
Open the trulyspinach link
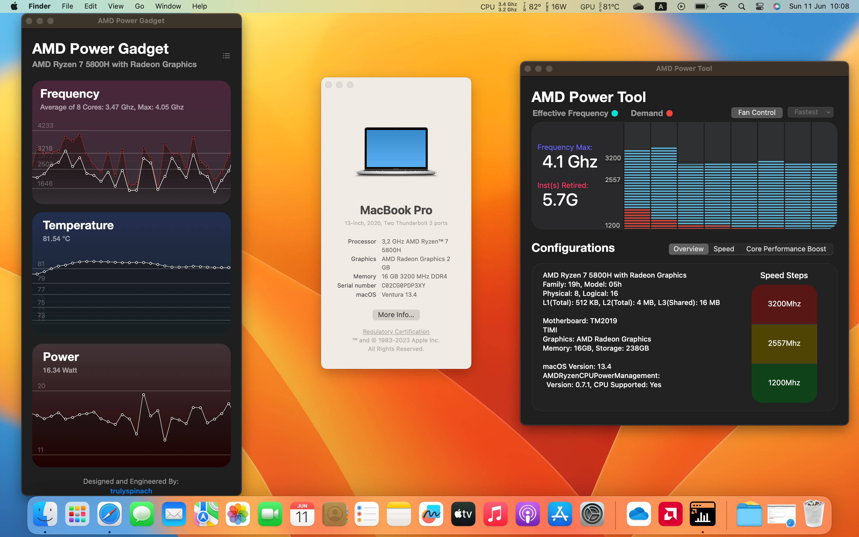point(131,491)
